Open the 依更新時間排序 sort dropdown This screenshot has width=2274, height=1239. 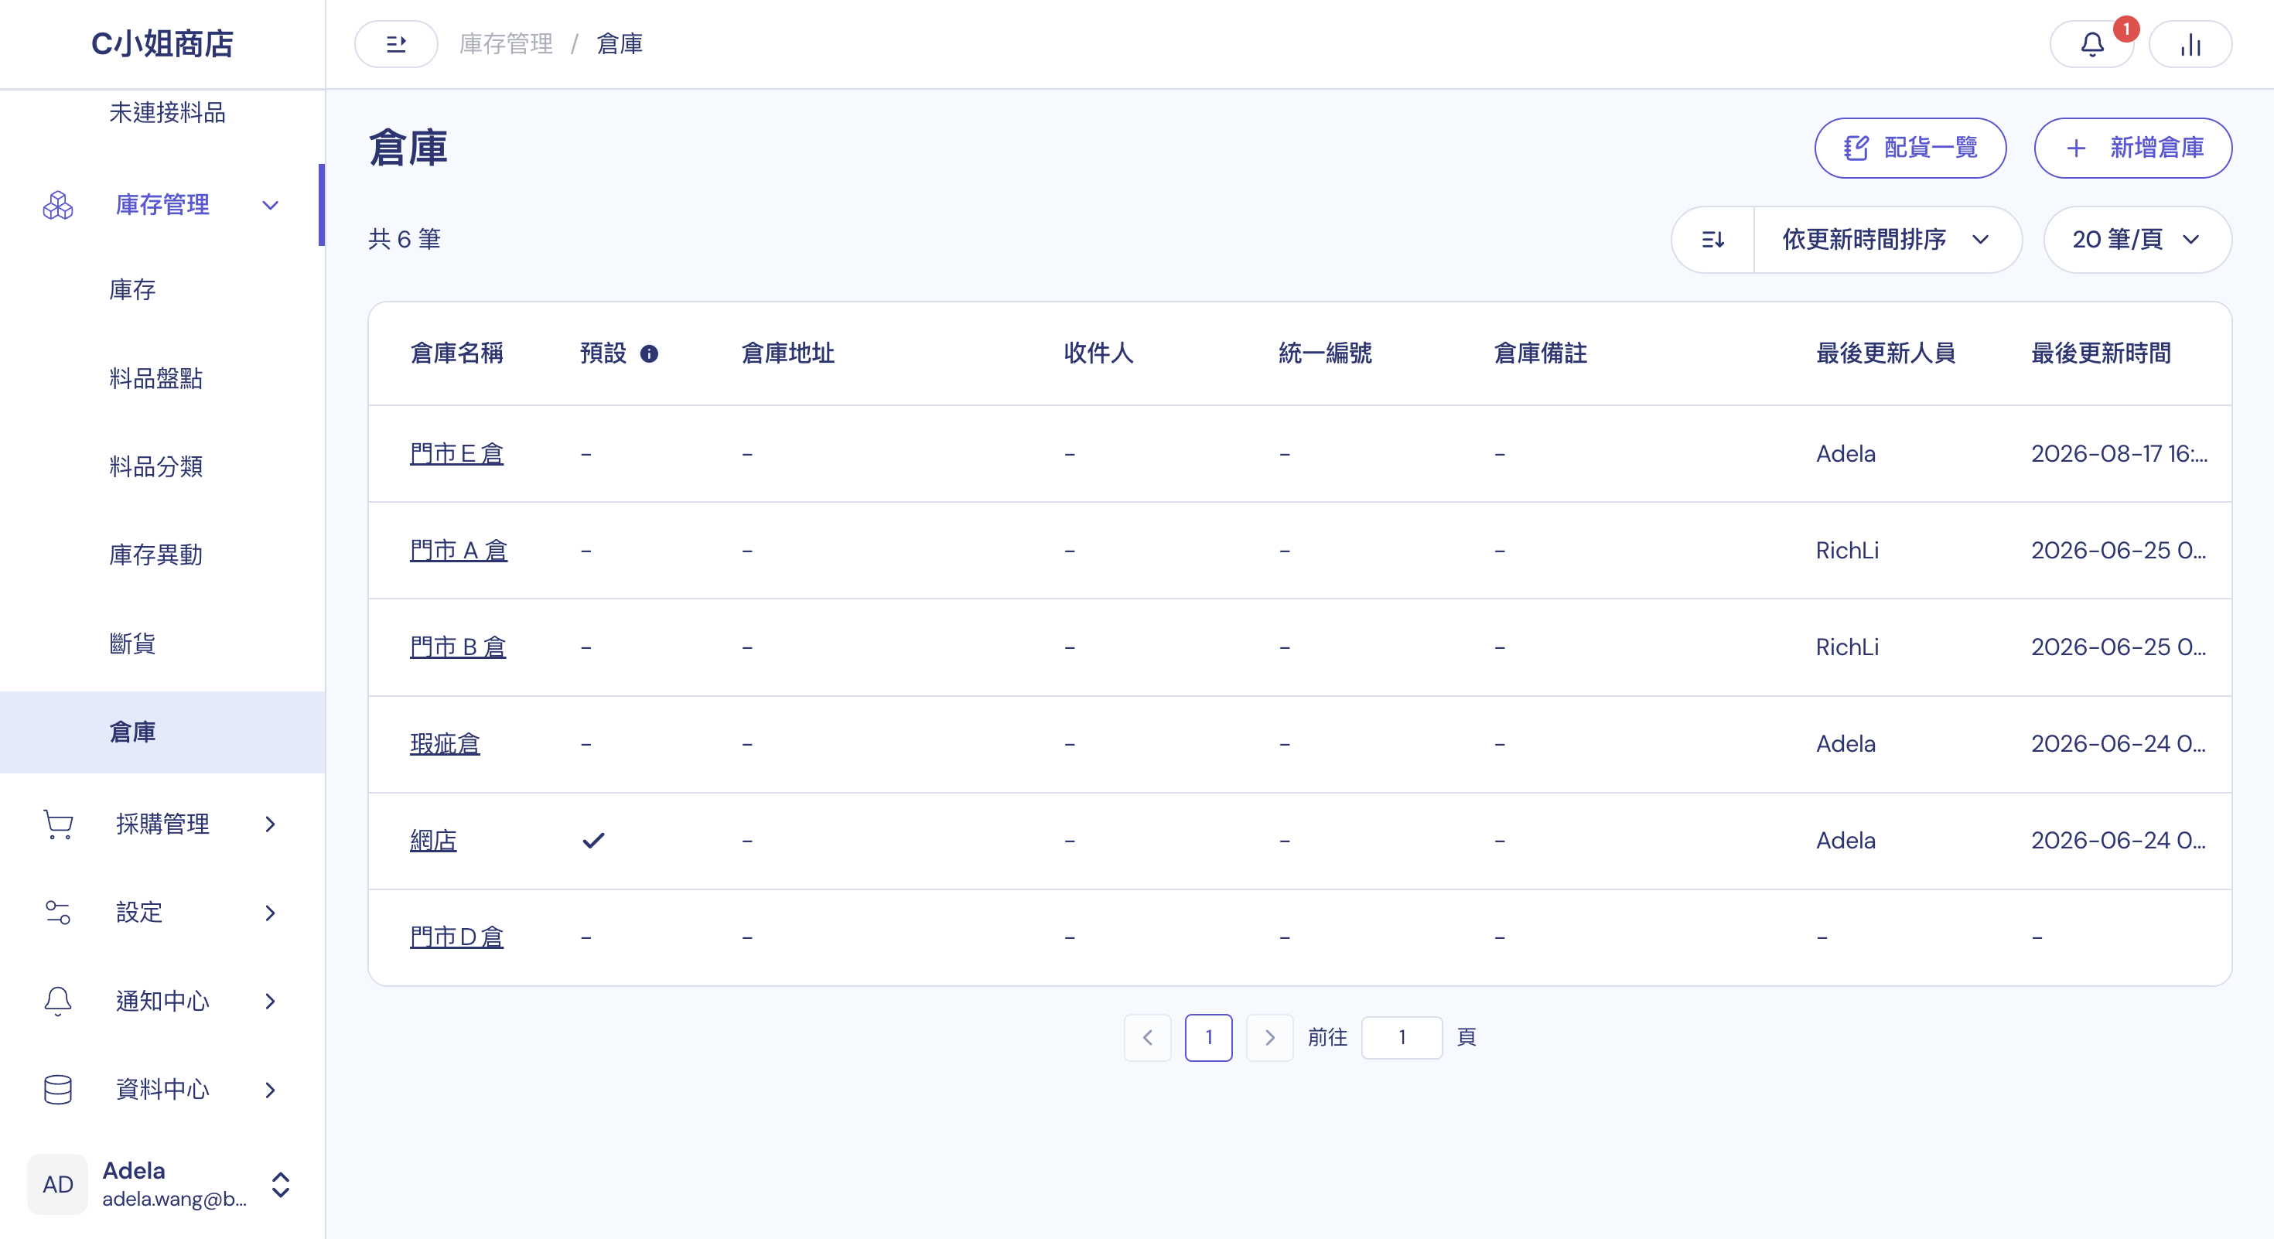tap(1887, 239)
